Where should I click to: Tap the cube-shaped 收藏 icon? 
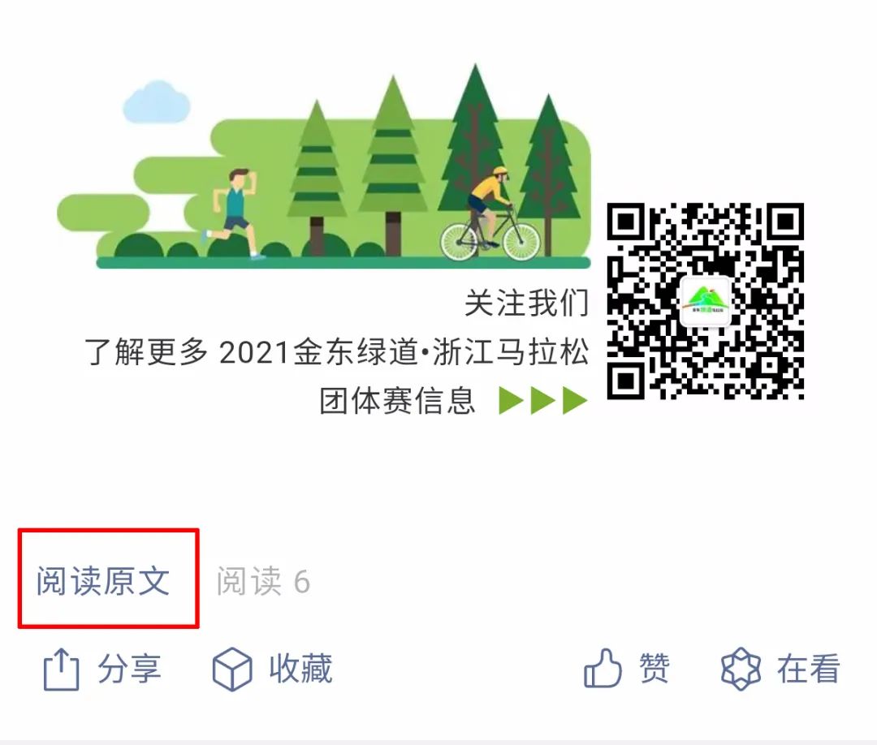tap(232, 669)
